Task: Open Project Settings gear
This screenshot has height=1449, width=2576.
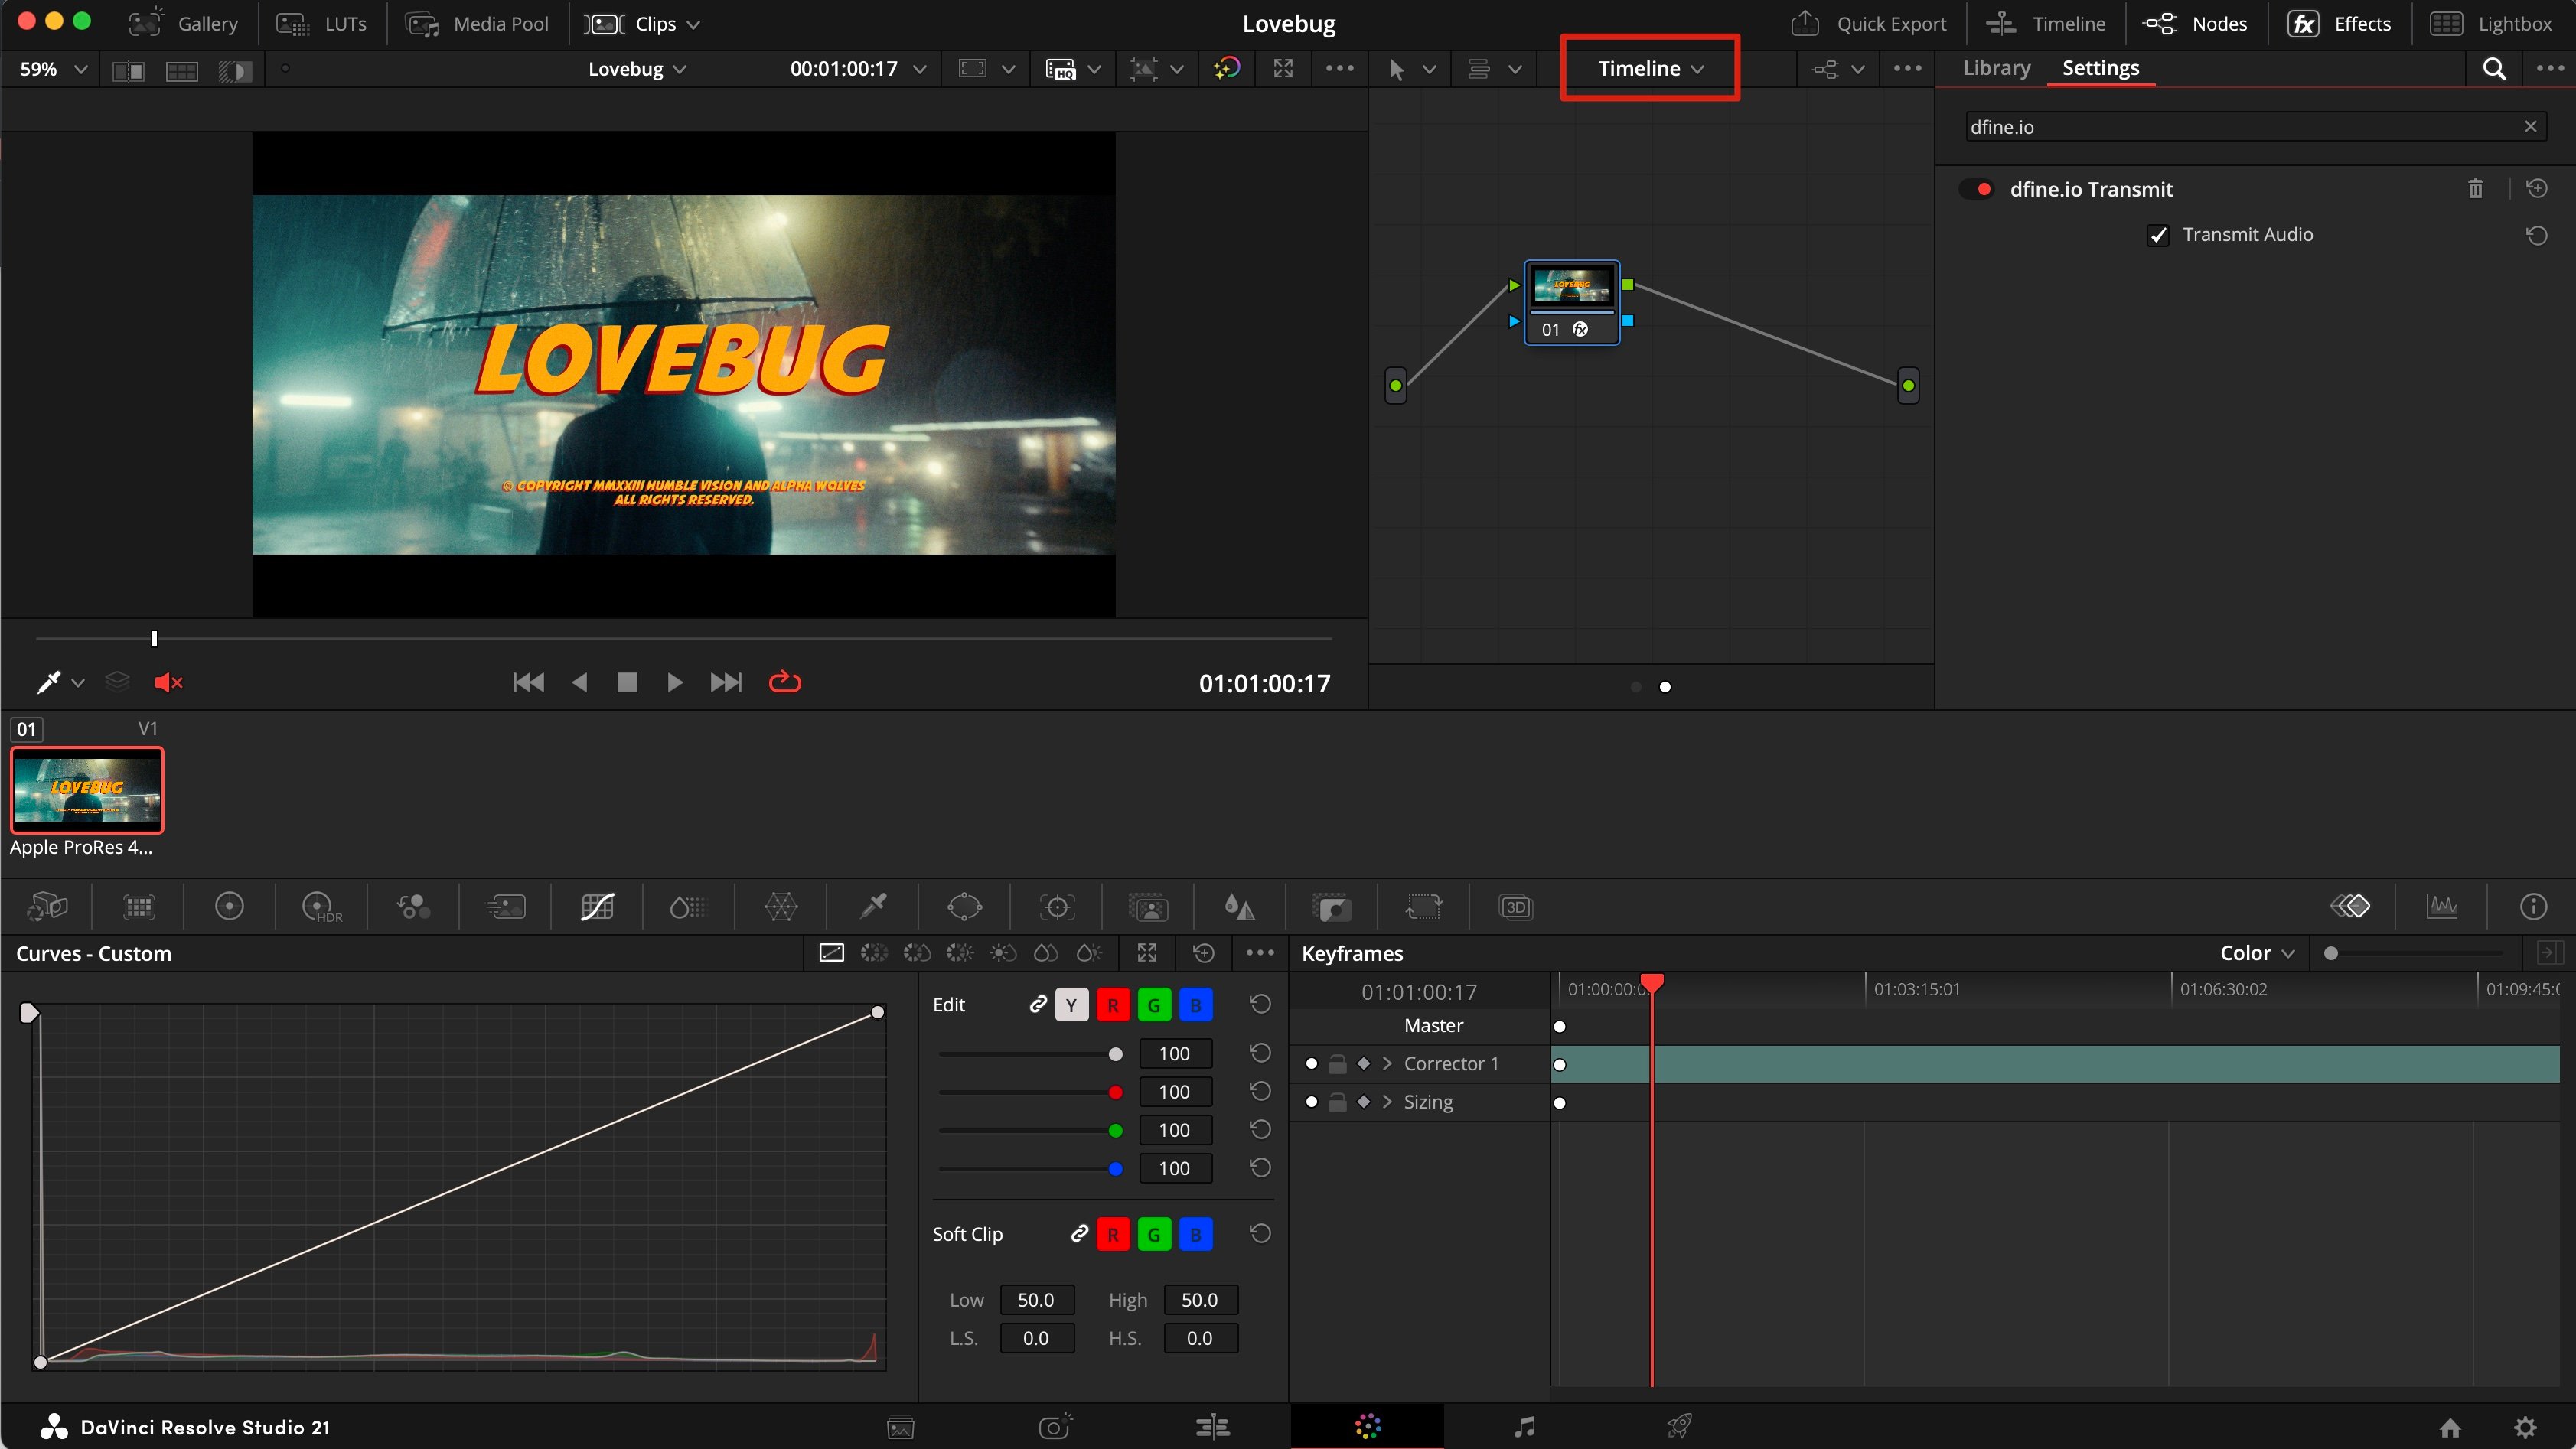Action: (x=2525, y=1427)
